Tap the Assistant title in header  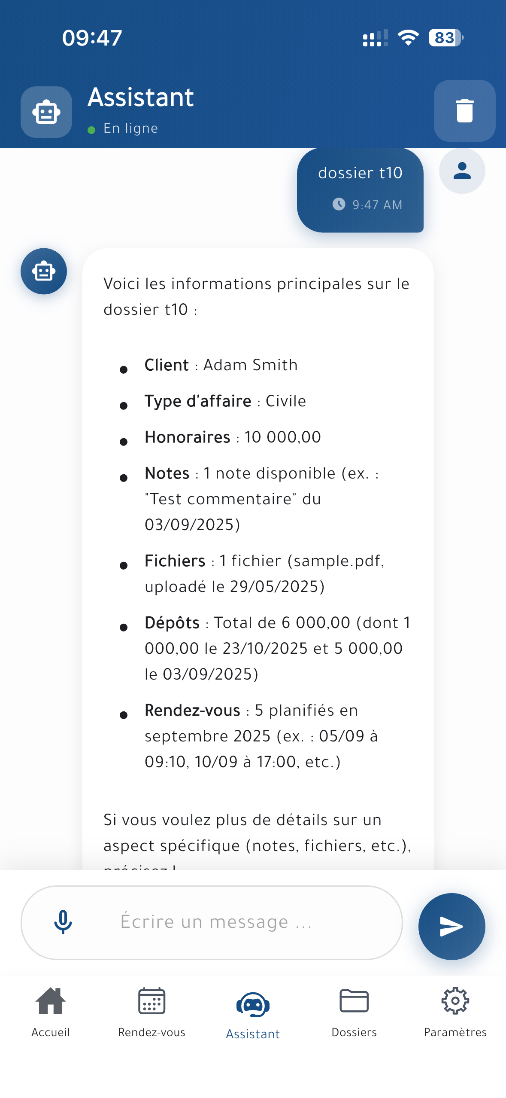[141, 97]
